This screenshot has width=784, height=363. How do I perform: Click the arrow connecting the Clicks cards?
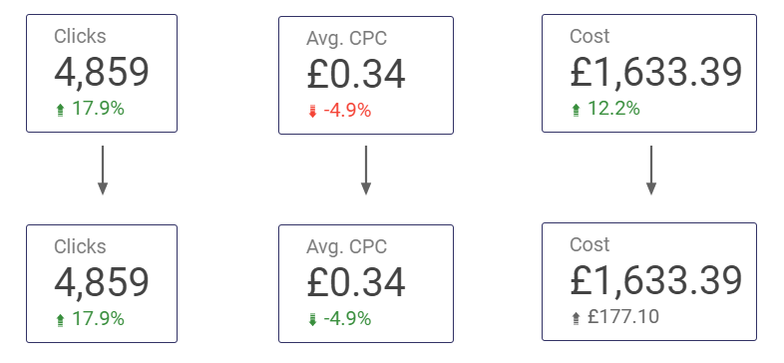[x=103, y=170]
